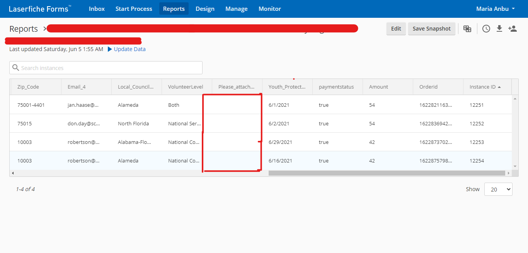Screen dimensions: 528x253
Task: Click the Save Snapshot button
Action: (x=431, y=29)
